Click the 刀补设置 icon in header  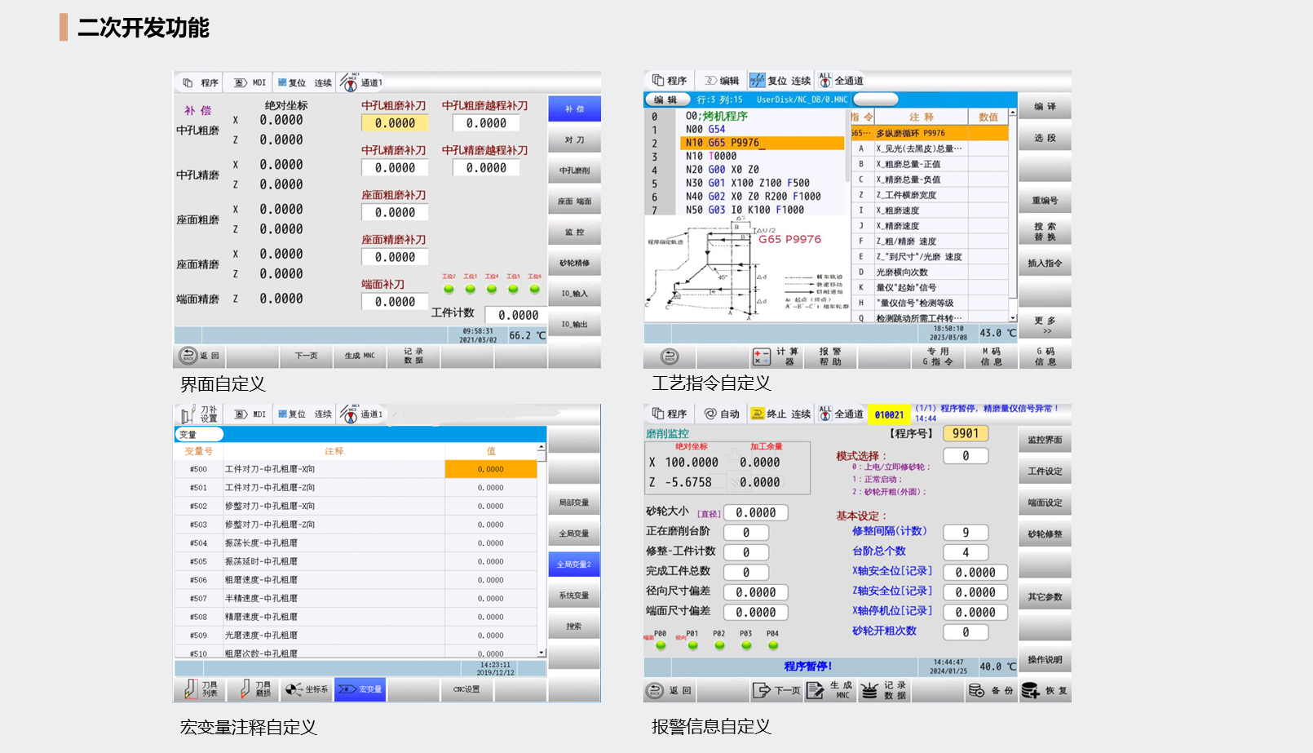click(188, 414)
